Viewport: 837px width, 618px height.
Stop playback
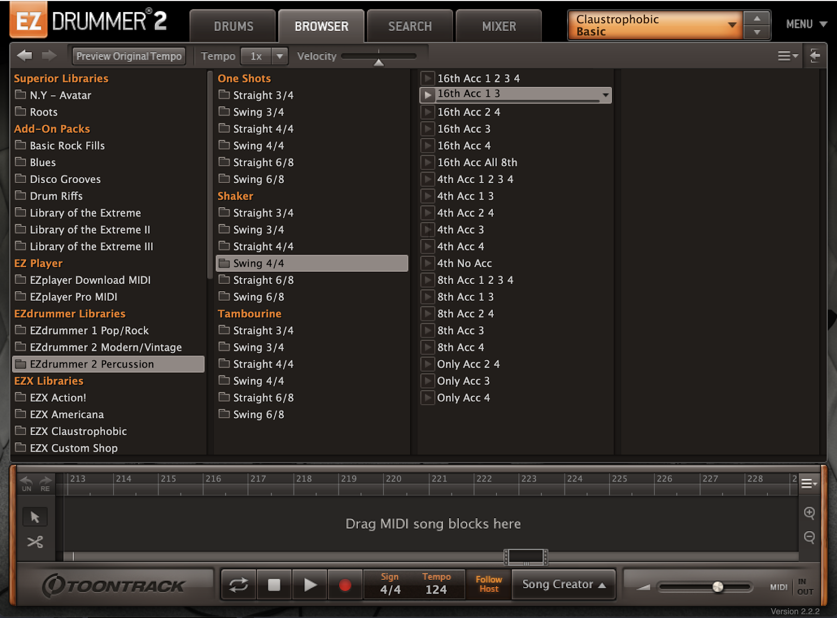point(274,585)
